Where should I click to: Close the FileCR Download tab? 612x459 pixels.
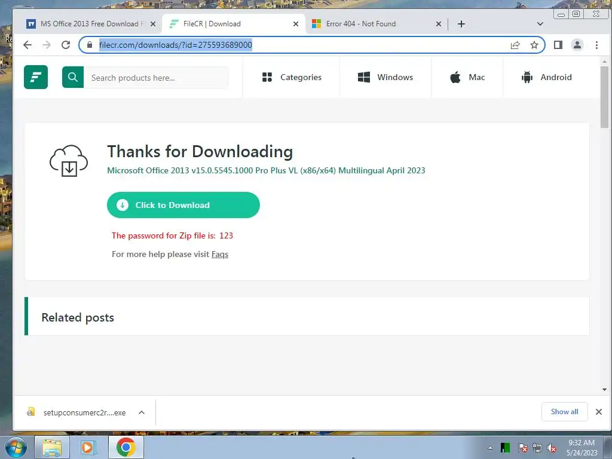pyautogui.click(x=296, y=24)
